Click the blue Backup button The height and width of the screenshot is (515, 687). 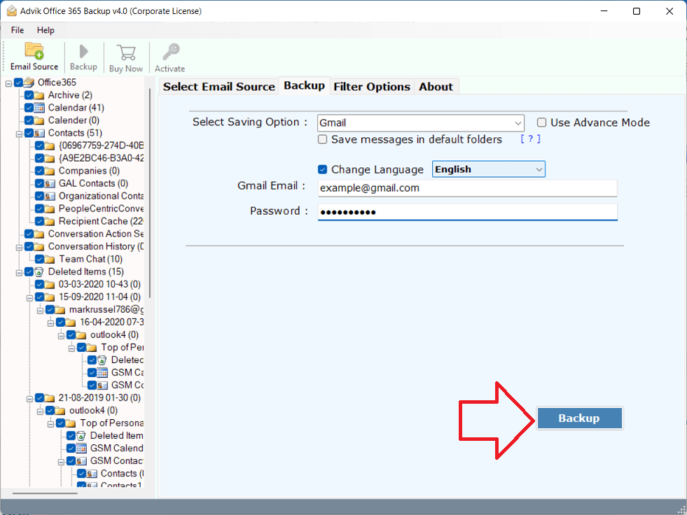click(579, 418)
